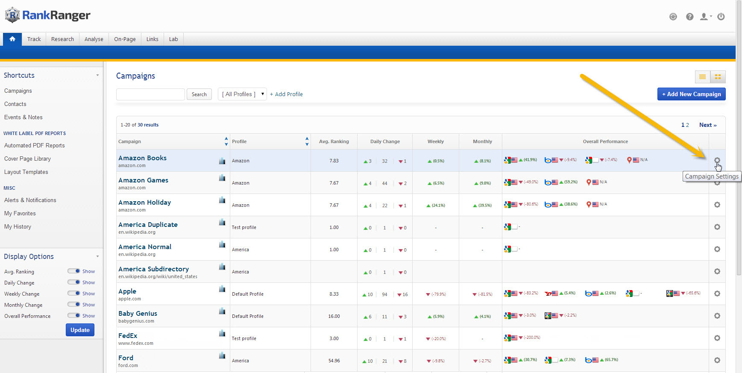Click the home icon in navigation bar
This screenshot has width=742, height=373.
coord(12,39)
